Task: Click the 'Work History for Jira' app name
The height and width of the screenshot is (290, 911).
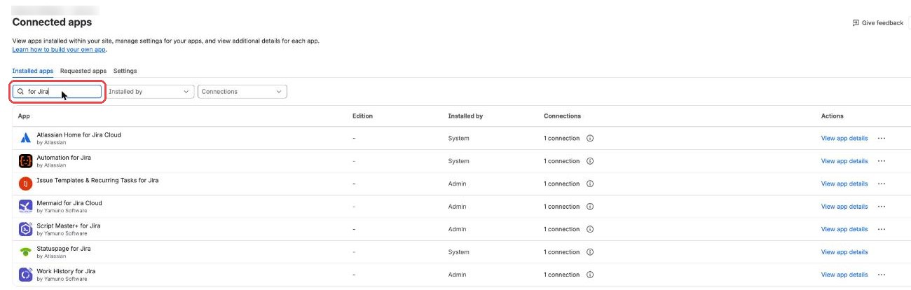Action: pyautogui.click(x=66, y=271)
